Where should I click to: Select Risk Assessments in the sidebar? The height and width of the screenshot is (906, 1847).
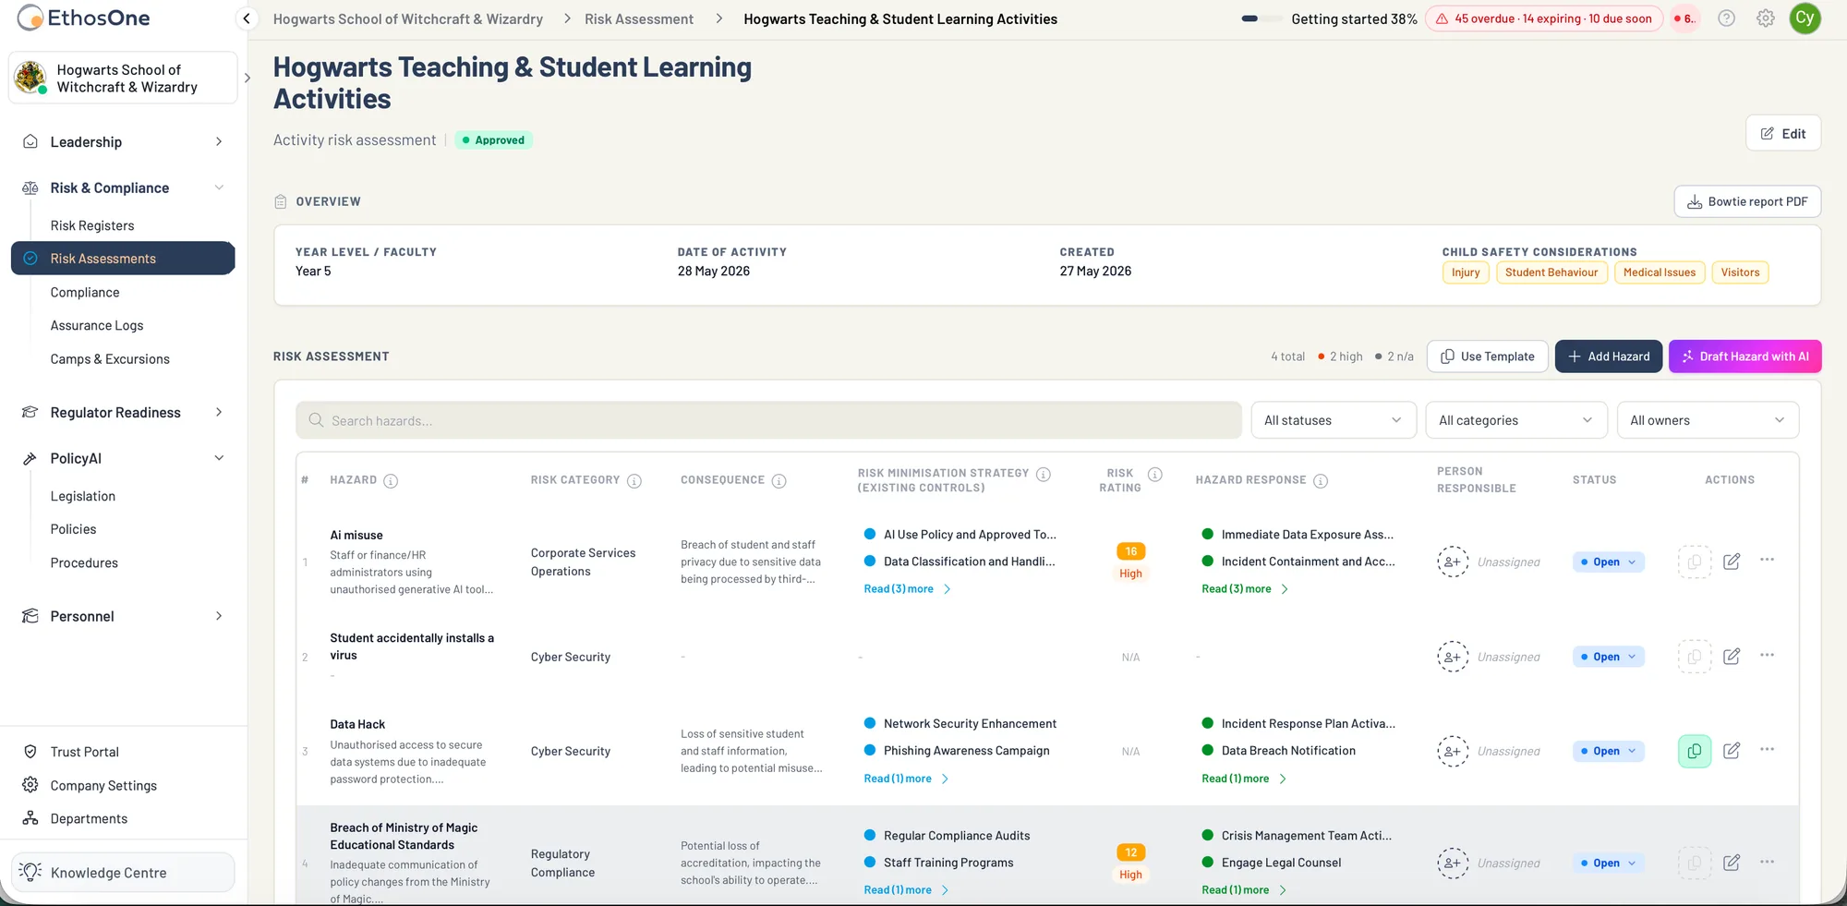pos(123,259)
